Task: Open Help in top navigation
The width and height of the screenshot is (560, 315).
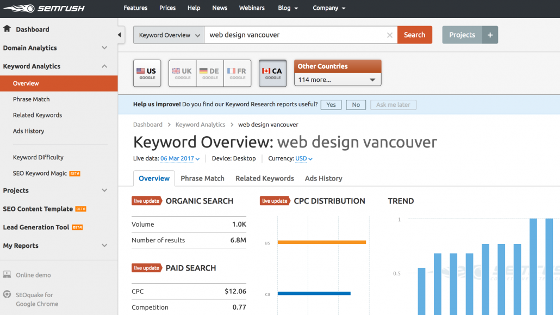Action: tap(194, 8)
